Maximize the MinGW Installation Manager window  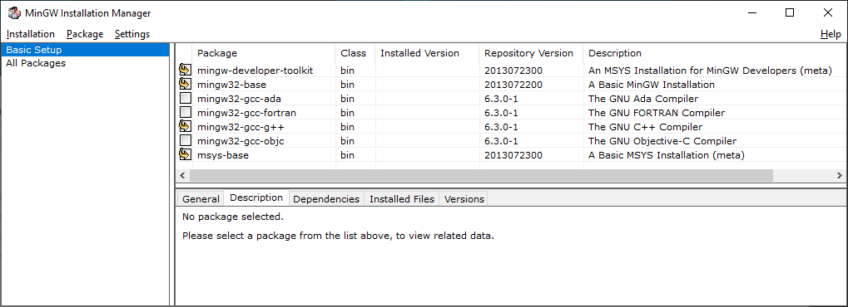[x=790, y=13]
